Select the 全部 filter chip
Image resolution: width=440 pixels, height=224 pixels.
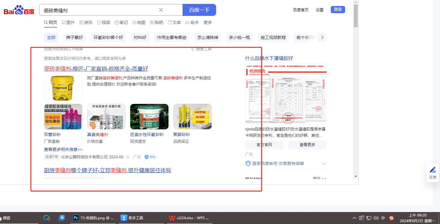point(51,37)
